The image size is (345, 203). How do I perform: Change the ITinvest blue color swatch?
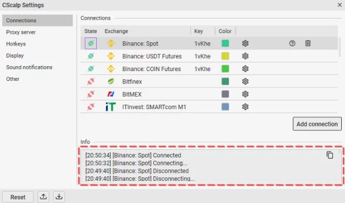click(x=225, y=107)
